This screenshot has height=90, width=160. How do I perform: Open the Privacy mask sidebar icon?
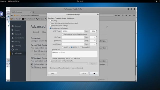(x=12, y=42)
